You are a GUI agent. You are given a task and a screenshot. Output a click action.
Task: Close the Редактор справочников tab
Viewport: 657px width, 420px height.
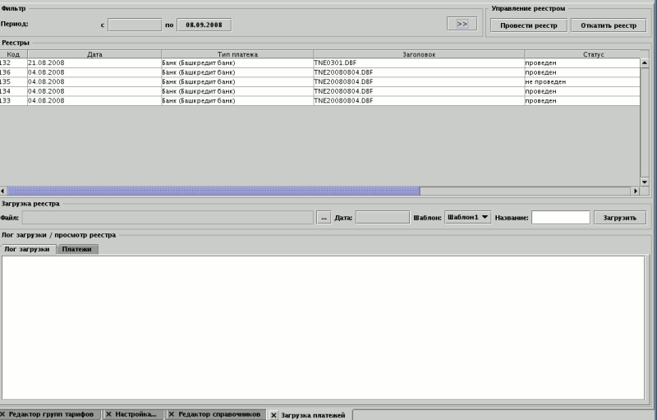click(171, 414)
